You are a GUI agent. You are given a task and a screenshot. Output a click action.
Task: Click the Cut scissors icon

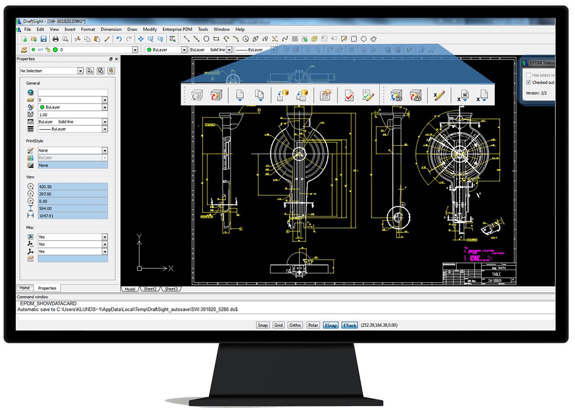[77, 39]
